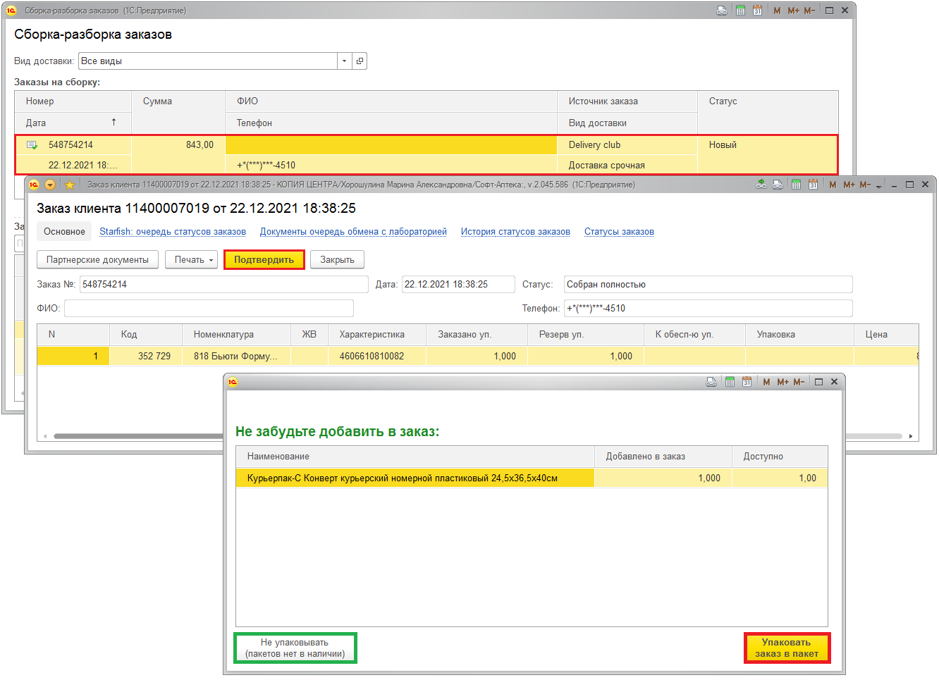
Task: Open the Starfish: очередь статусов заказов tab
Action: click(173, 232)
